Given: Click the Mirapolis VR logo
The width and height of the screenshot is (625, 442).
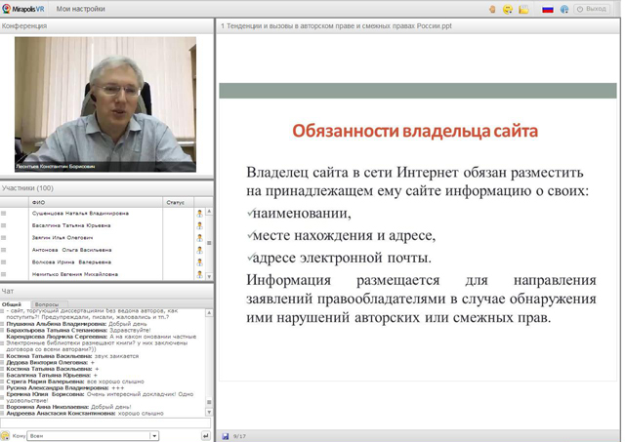Looking at the screenshot, I should (x=23, y=9).
